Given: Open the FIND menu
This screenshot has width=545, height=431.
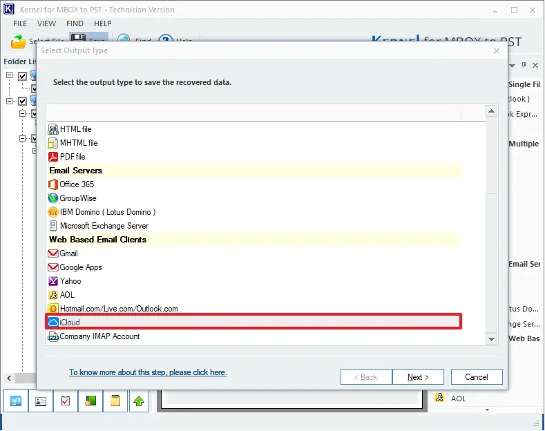Looking at the screenshot, I should click(x=75, y=23).
